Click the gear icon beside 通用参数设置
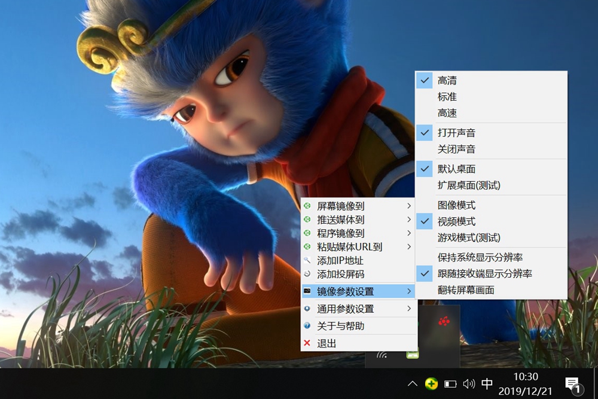The width and height of the screenshot is (598, 399). click(x=307, y=309)
